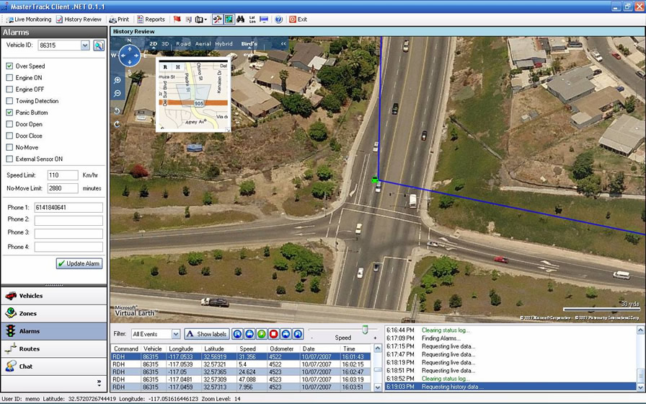
Task: Open the All Events filter dropdown
Action: pyautogui.click(x=175, y=334)
